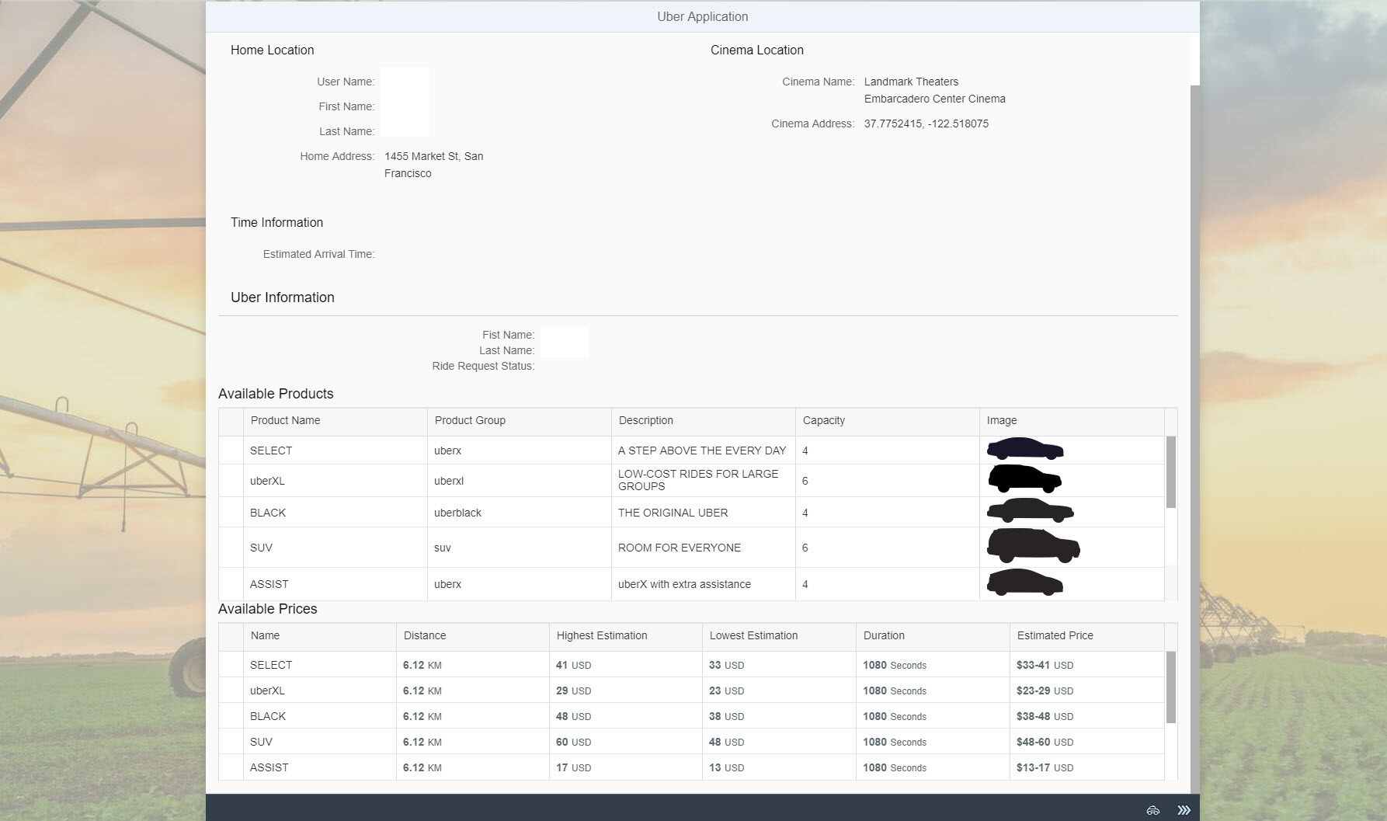
Task: Click the Duration column header
Action: pos(884,635)
